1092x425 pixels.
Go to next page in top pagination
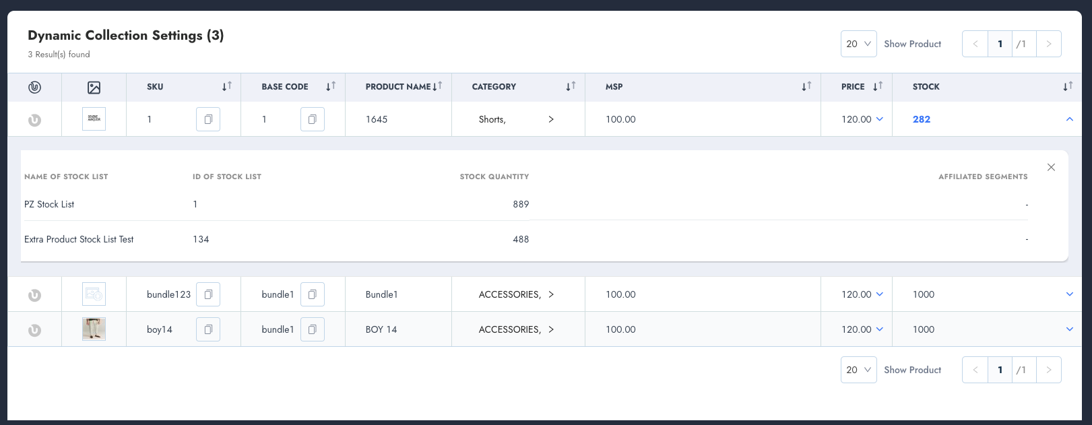[x=1048, y=44]
